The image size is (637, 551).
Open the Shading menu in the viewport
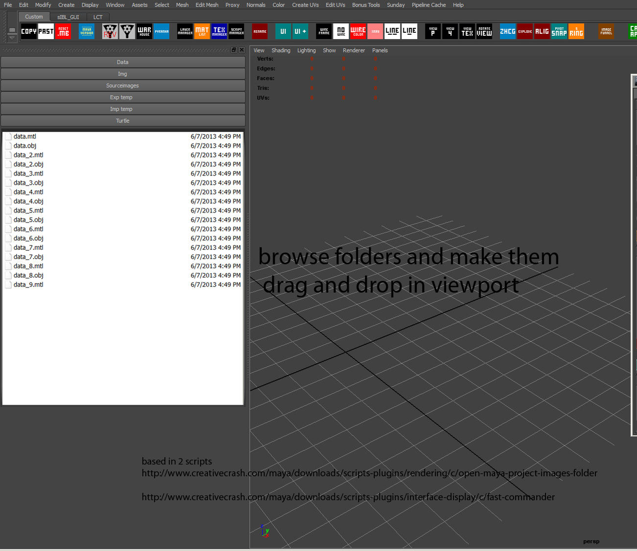[281, 50]
